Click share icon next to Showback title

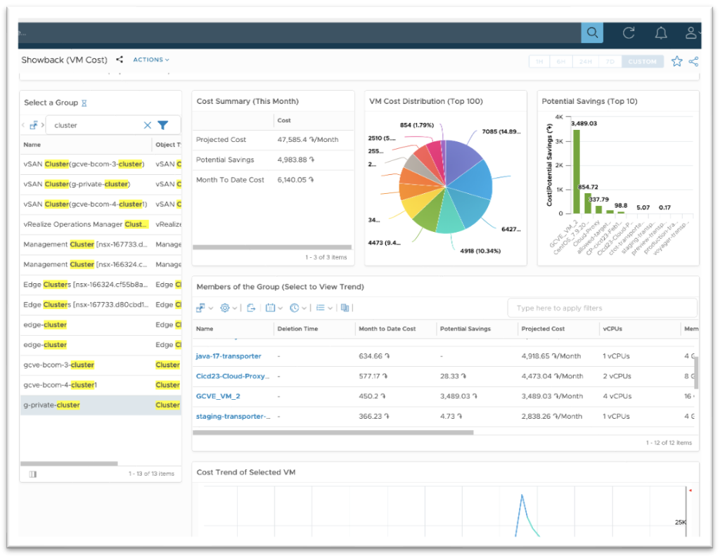tap(120, 60)
